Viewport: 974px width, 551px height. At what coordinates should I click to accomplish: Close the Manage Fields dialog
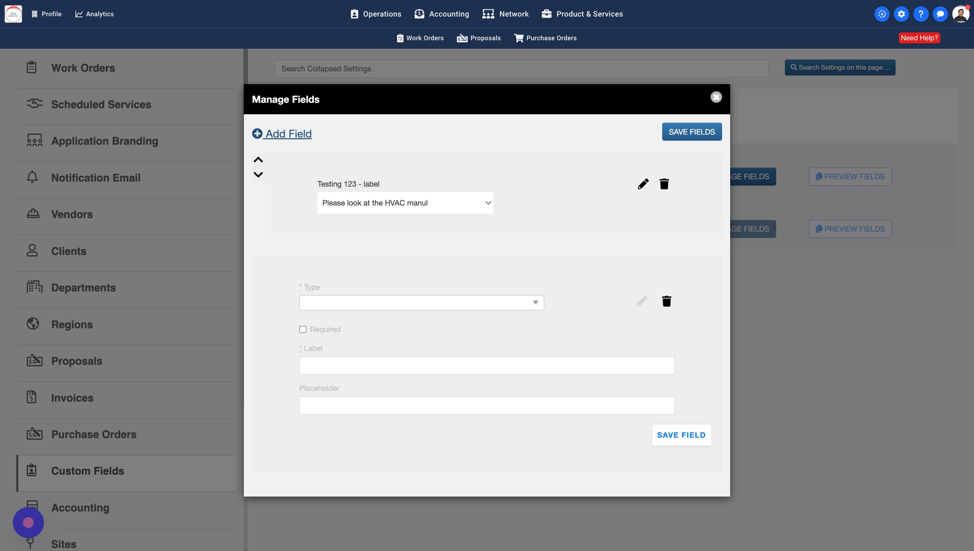coord(716,97)
